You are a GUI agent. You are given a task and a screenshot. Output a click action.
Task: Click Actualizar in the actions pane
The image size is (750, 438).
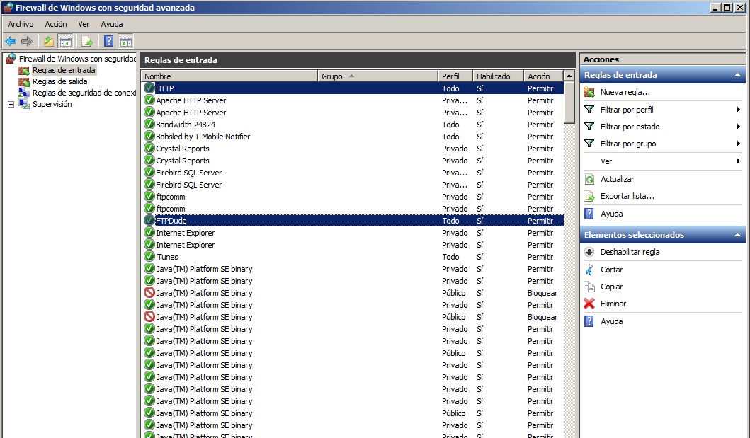[x=617, y=179]
